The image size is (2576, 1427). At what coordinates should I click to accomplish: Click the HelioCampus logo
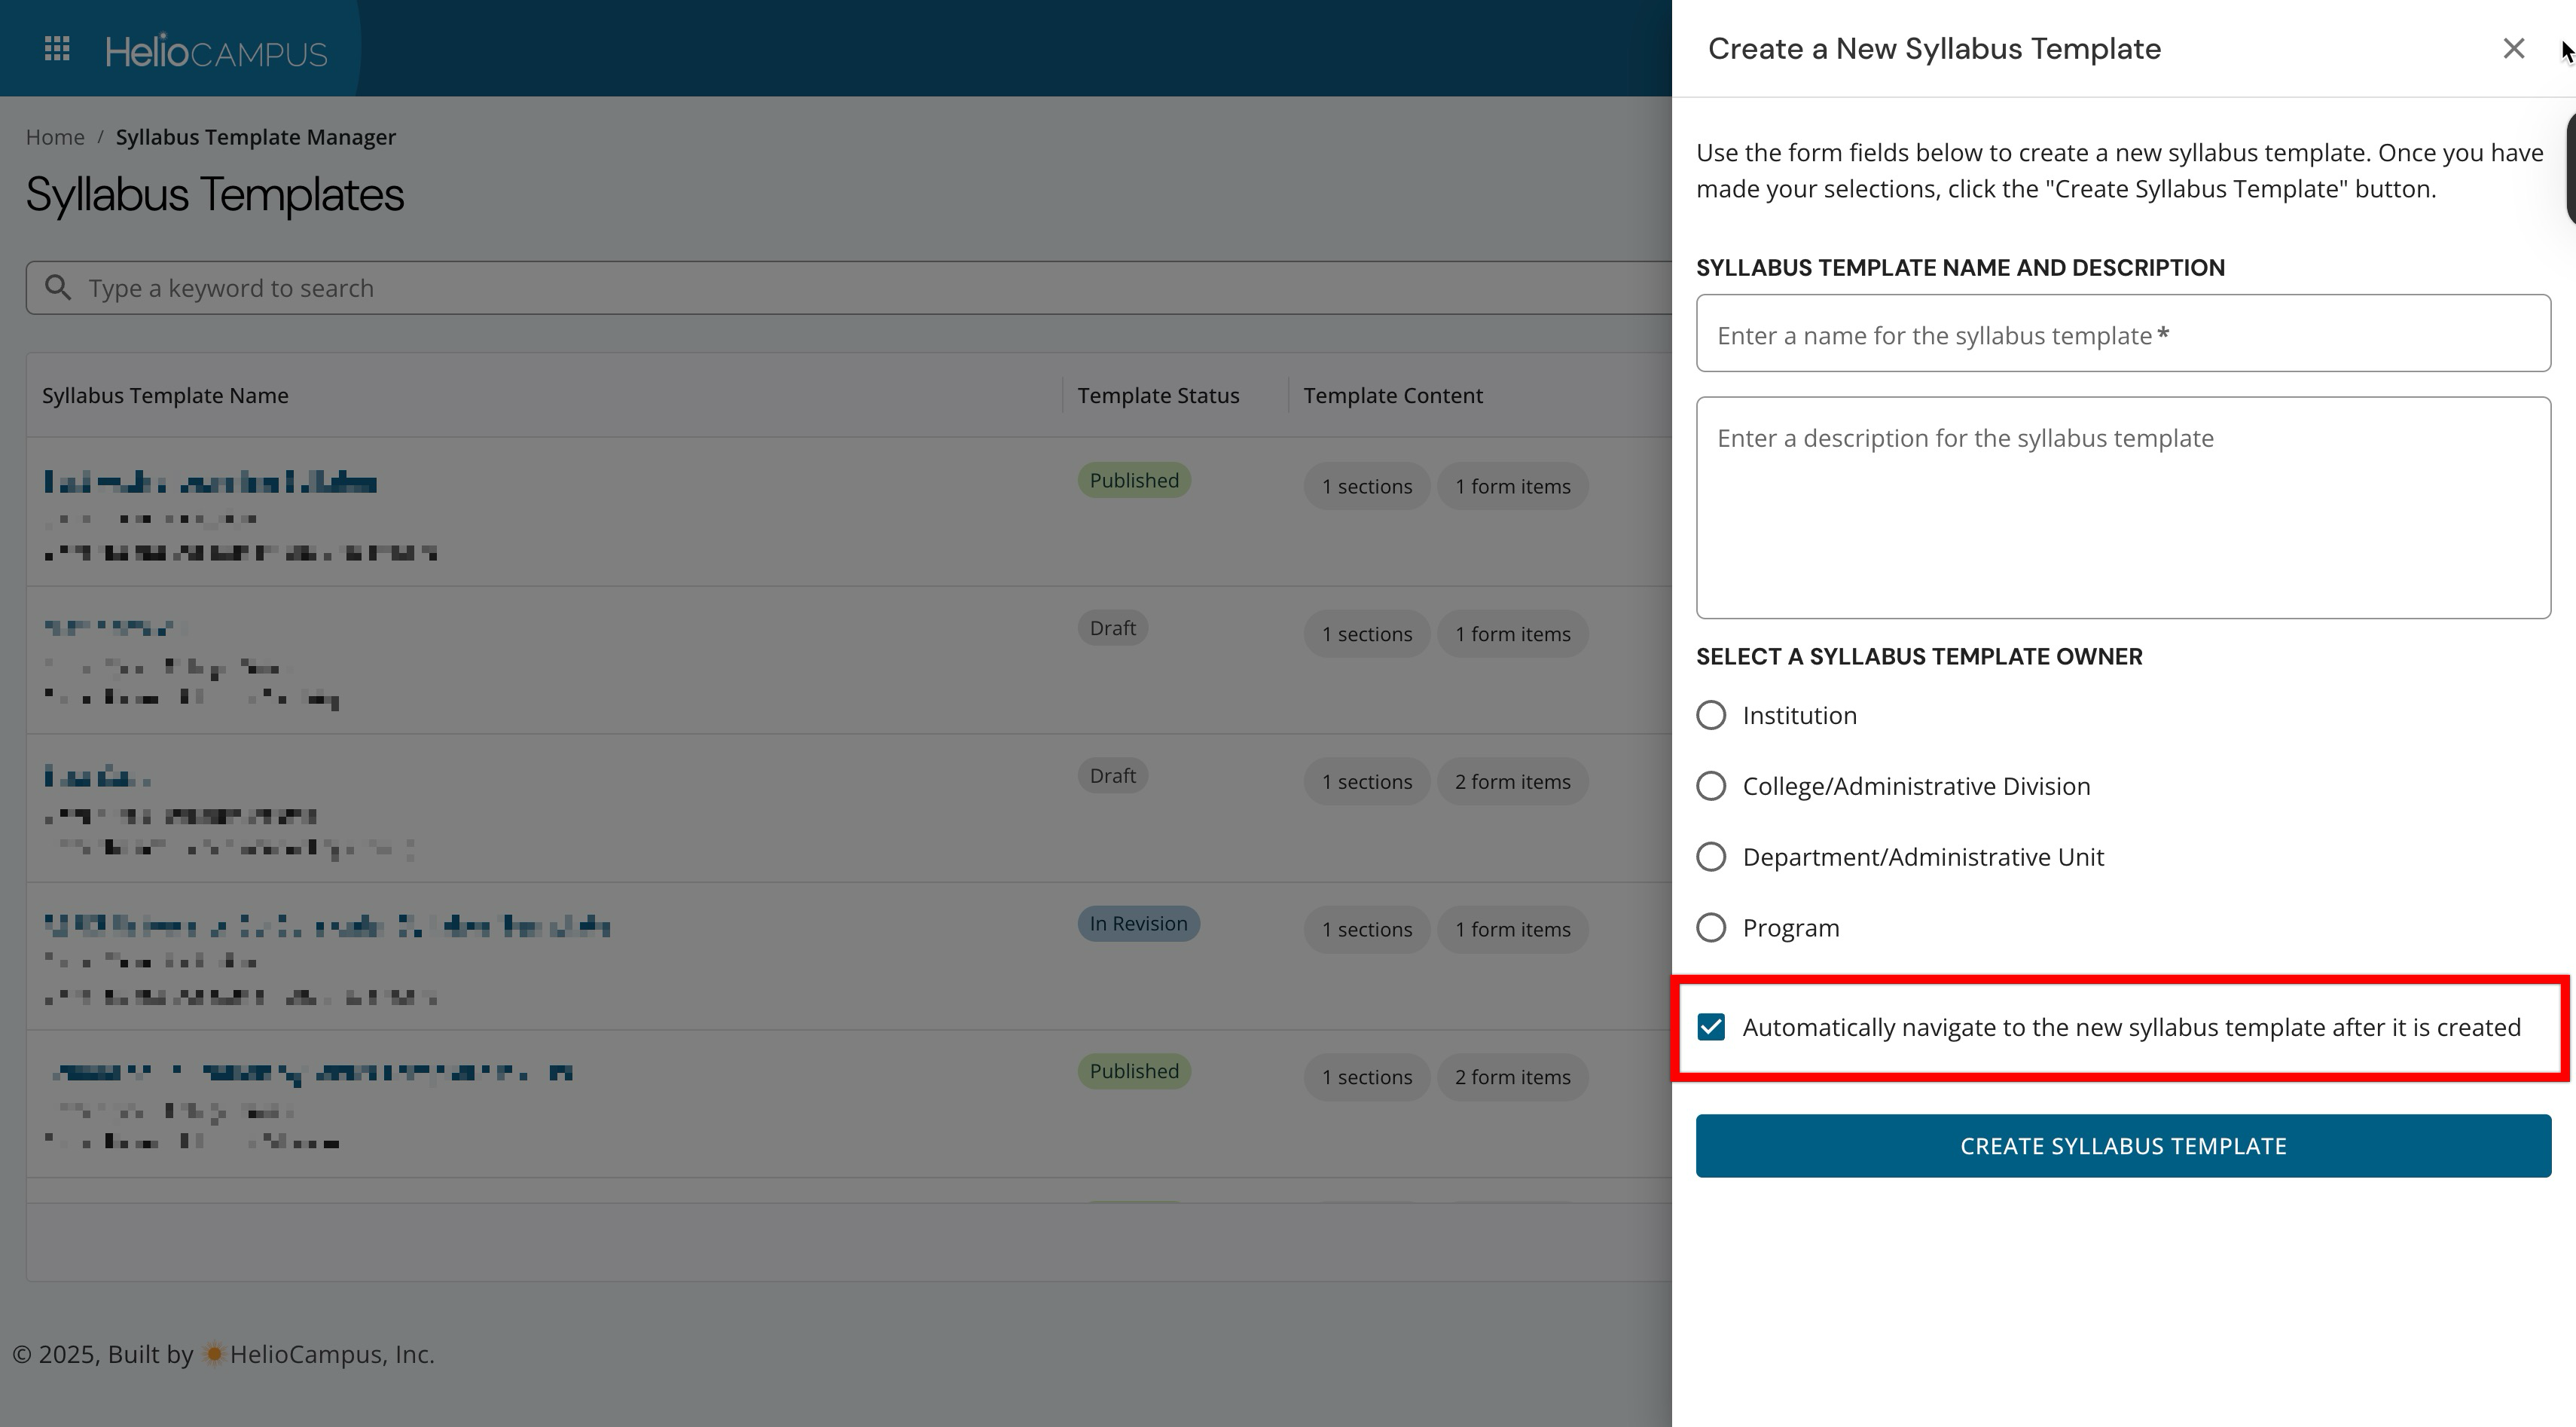click(x=216, y=51)
